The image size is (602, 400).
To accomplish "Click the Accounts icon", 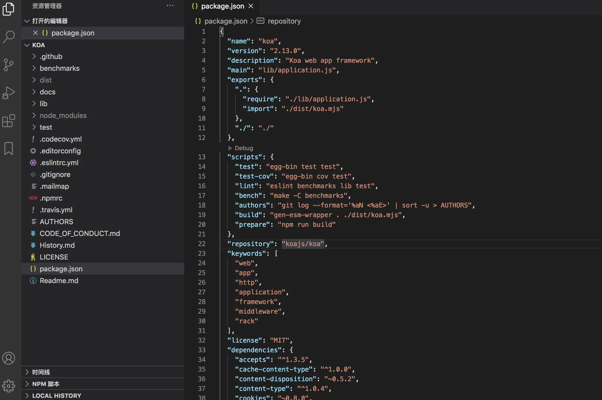I will click(9, 358).
